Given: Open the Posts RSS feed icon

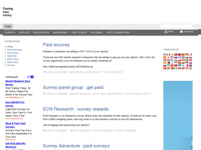Looking at the screenshot, I should tap(166, 32).
